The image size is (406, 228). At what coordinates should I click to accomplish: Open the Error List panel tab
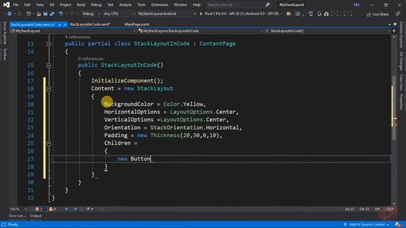pyautogui.click(x=18, y=216)
